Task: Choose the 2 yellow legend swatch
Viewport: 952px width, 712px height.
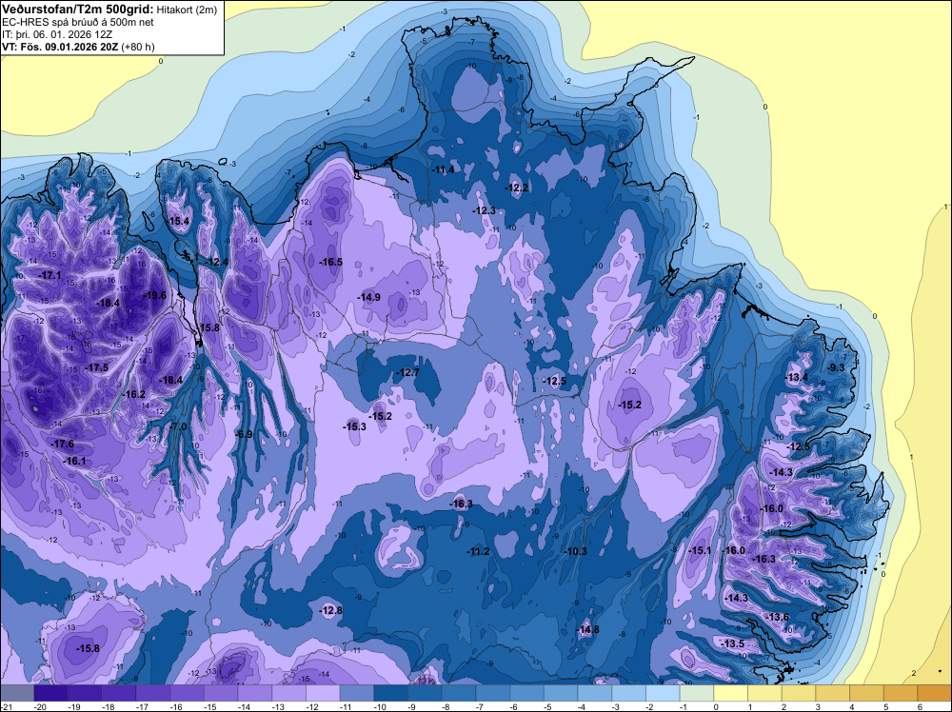Action: pyautogui.click(x=799, y=693)
